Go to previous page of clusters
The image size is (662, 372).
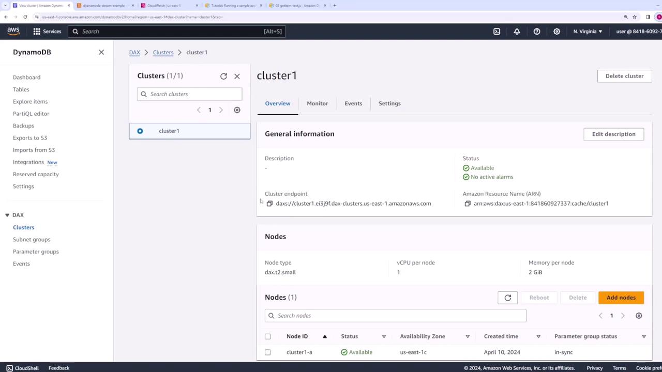(x=199, y=110)
